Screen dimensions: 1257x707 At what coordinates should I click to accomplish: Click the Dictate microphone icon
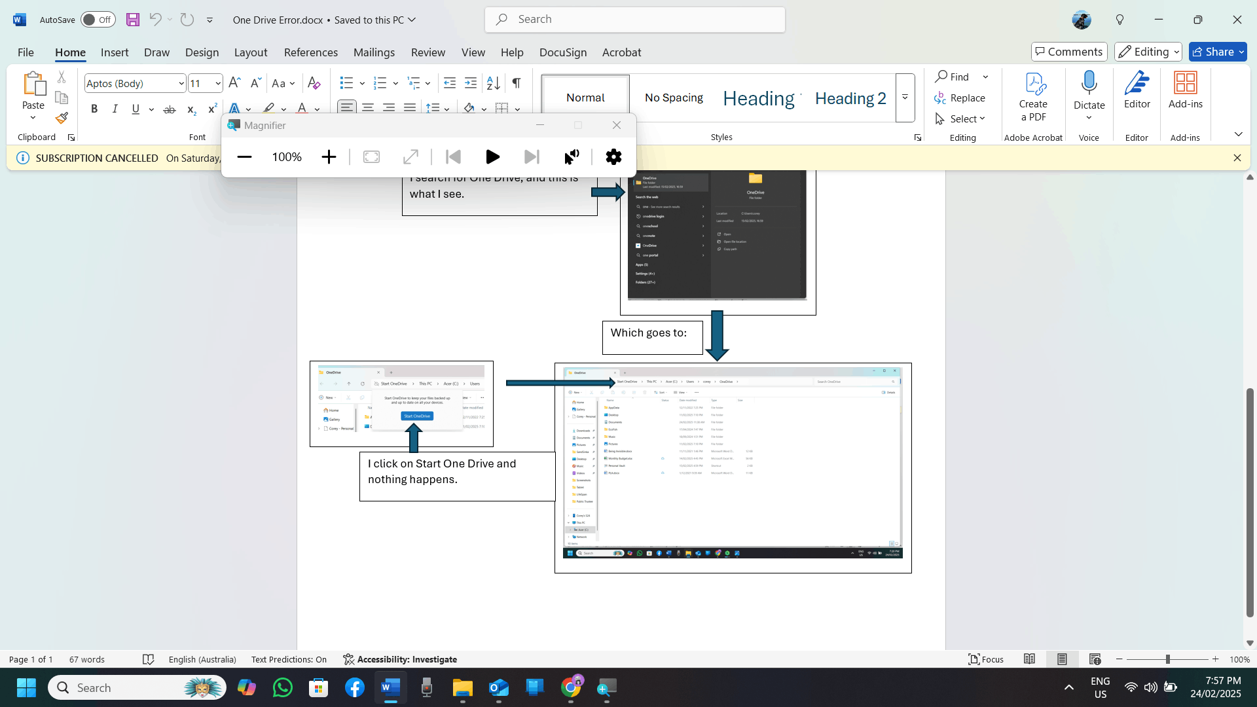click(x=1089, y=83)
